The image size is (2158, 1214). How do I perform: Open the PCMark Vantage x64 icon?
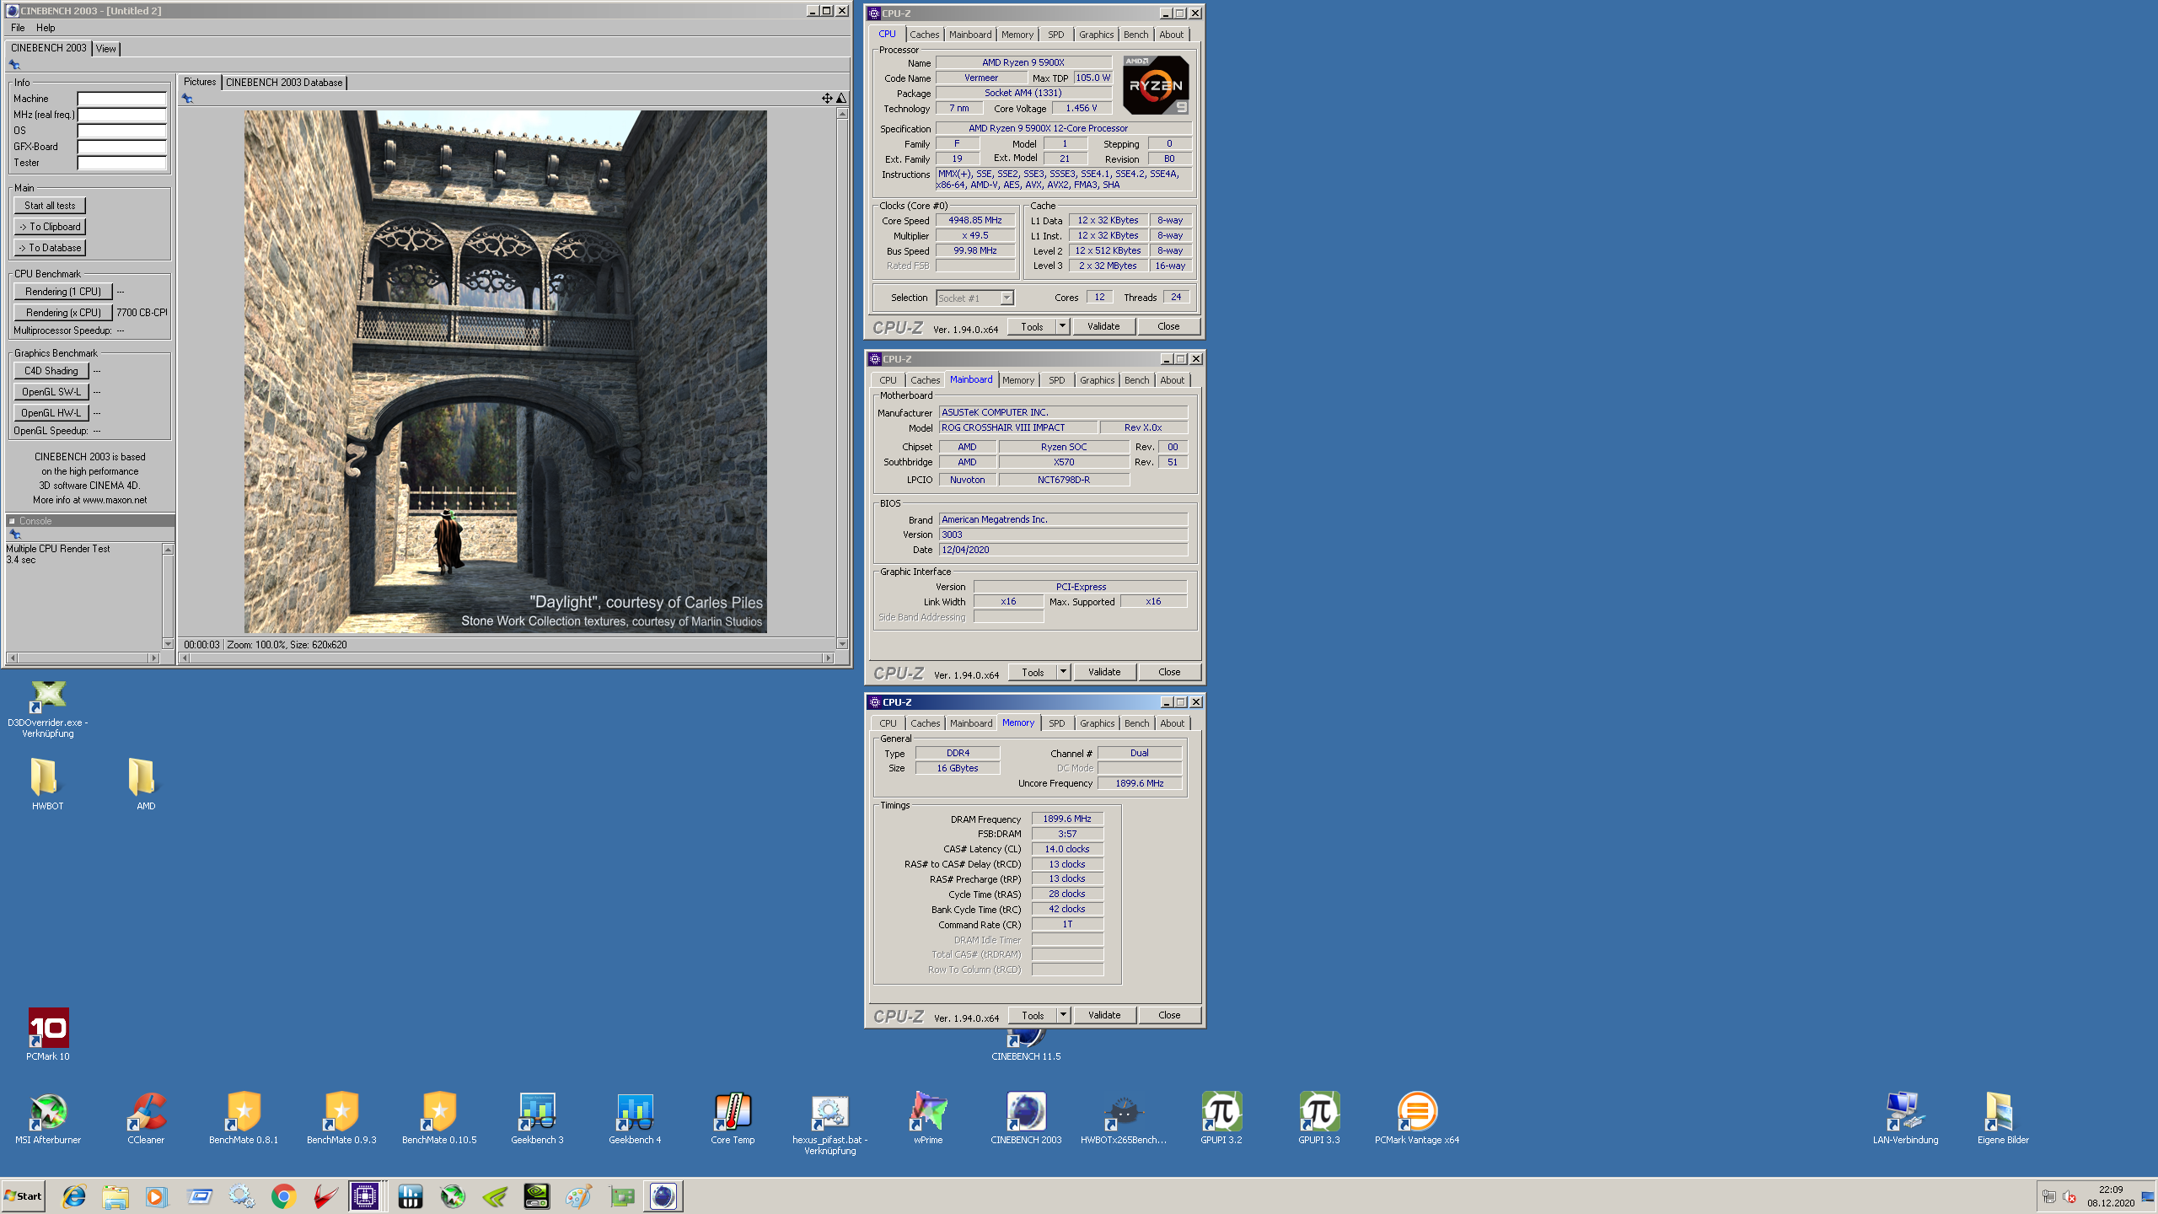(1417, 1118)
